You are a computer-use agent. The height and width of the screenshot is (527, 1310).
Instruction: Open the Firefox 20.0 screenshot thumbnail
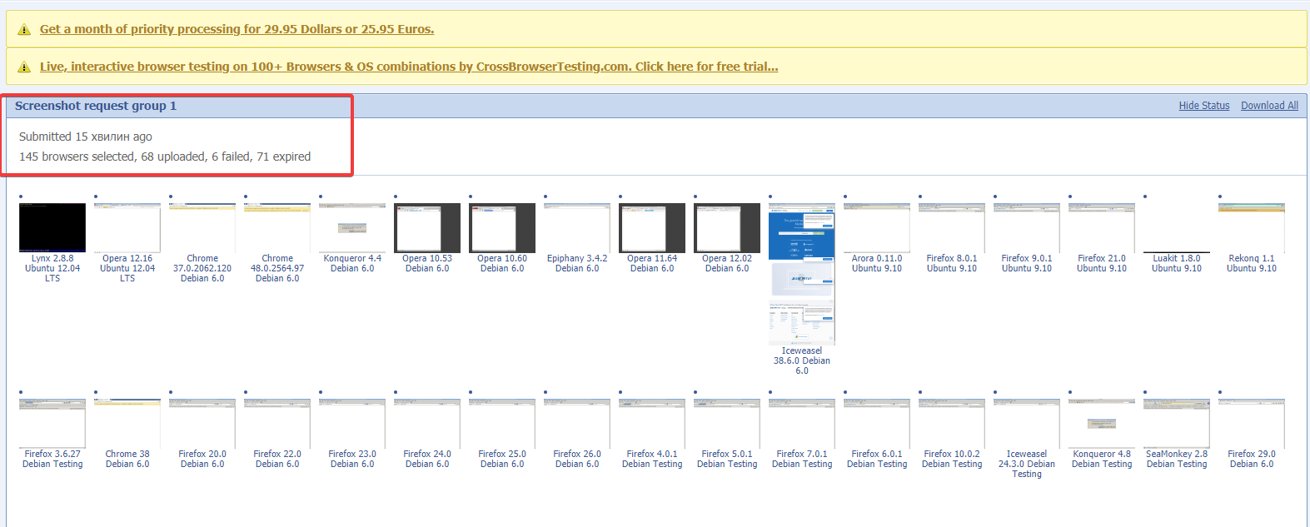[x=202, y=423]
